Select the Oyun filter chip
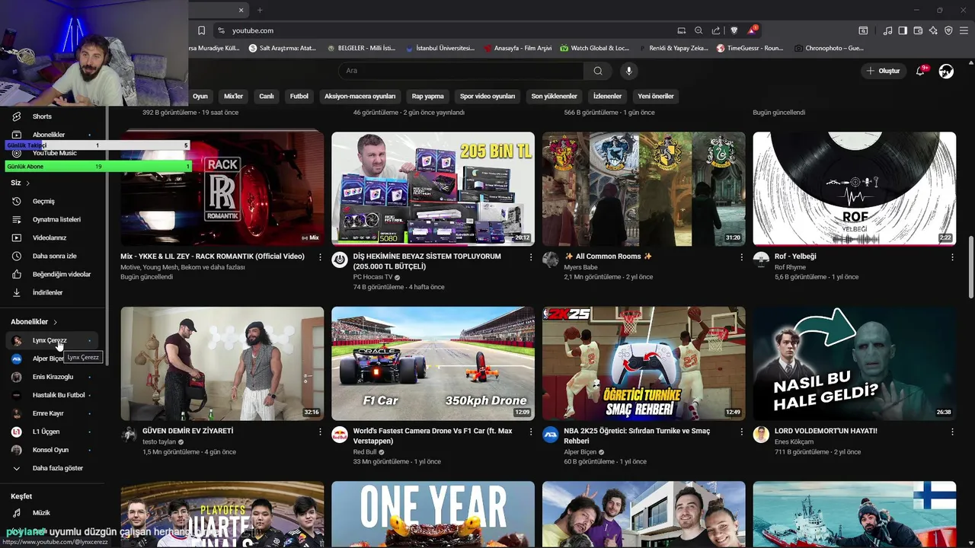The width and height of the screenshot is (975, 548). (x=200, y=97)
